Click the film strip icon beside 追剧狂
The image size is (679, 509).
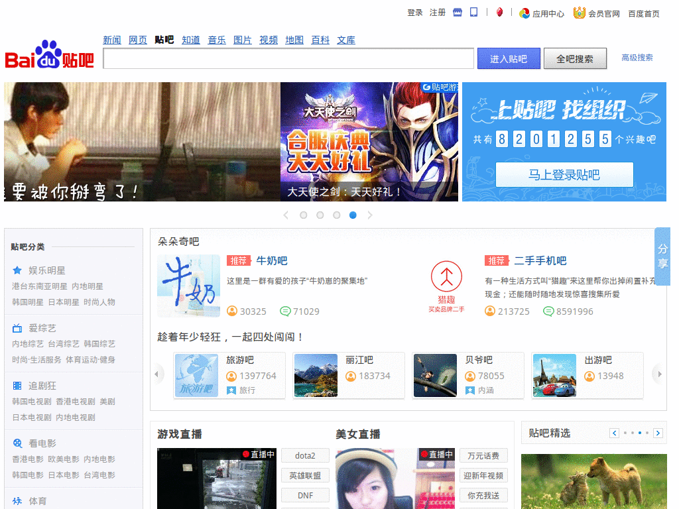pos(17,386)
